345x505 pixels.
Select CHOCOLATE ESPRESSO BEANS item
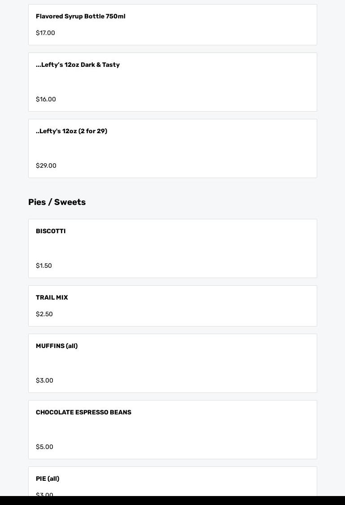pyautogui.click(x=84, y=413)
